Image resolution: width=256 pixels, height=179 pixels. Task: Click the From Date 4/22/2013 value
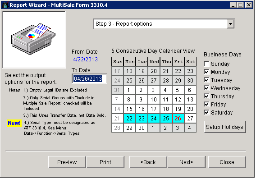85,60
